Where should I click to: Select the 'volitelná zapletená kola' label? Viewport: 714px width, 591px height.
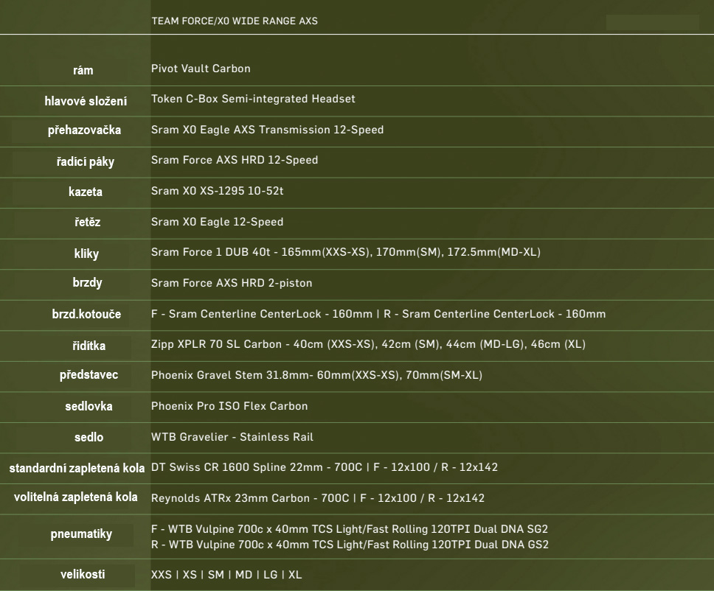(75, 497)
